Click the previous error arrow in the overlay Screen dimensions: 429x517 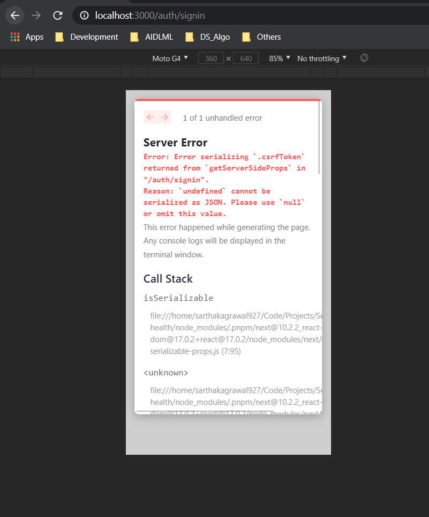150,117
